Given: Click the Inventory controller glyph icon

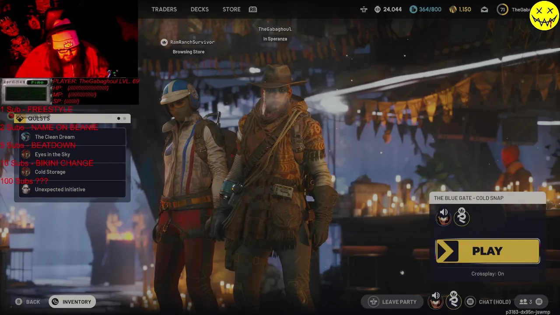Looking at the screenshot, I should click(x=55, y=302).
